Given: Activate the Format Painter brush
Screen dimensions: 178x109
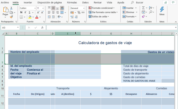Looking at the screenshot, I should [x=11, y=17].
